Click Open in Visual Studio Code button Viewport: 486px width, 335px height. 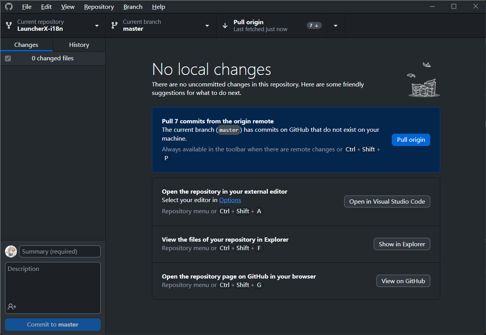pyautogui.click(x=387, y=202)
